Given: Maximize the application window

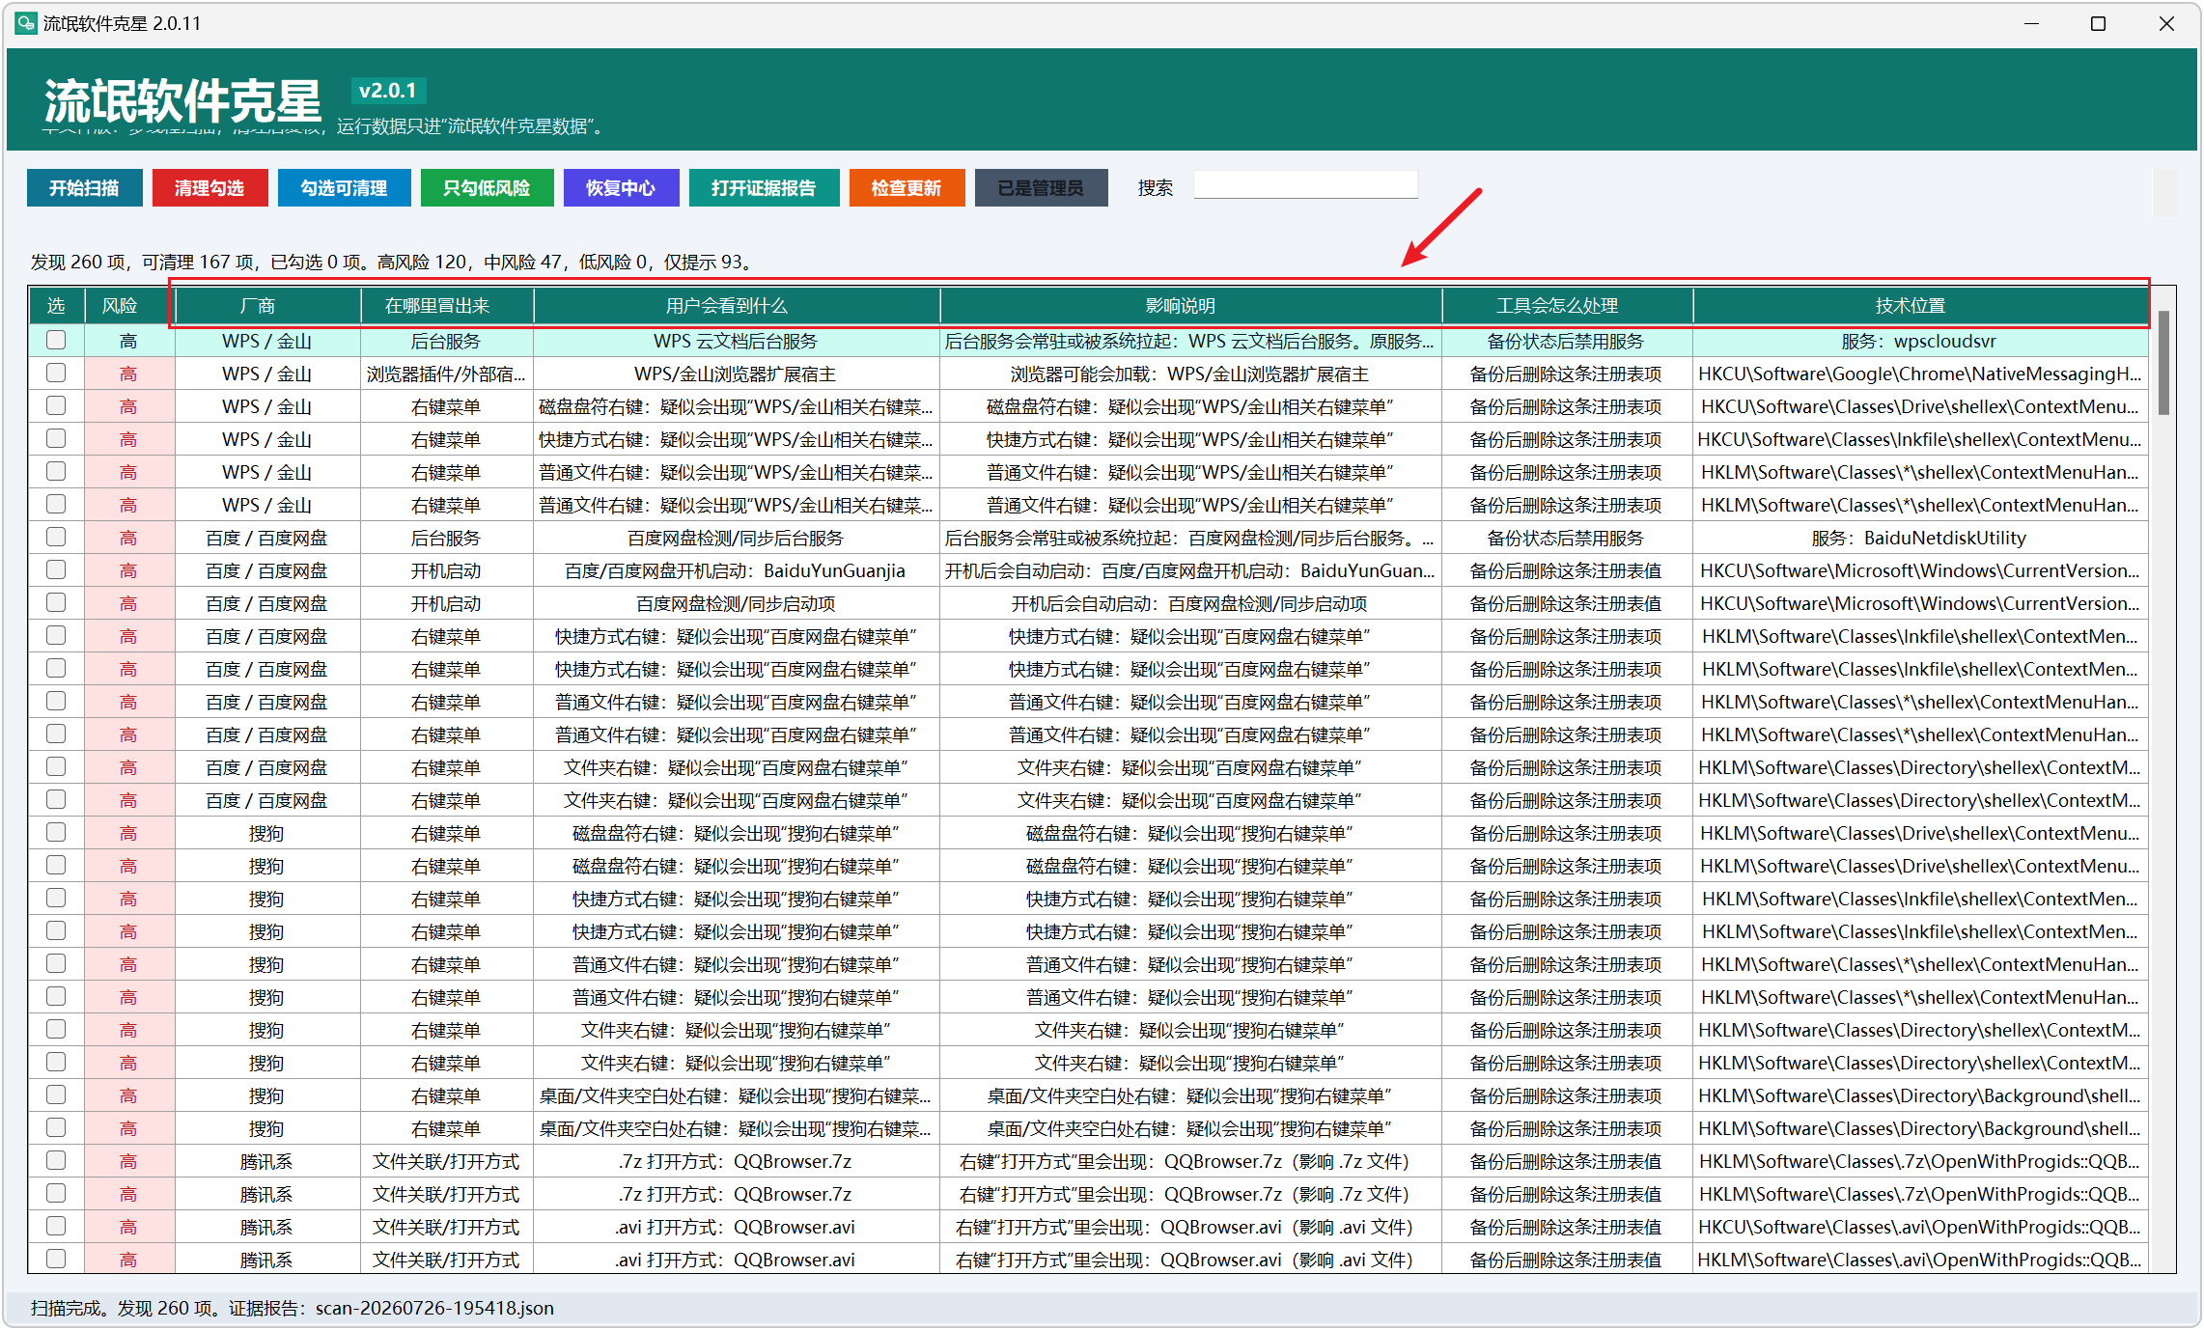Looking at the screenshot, I should [x=2098, y=23].
